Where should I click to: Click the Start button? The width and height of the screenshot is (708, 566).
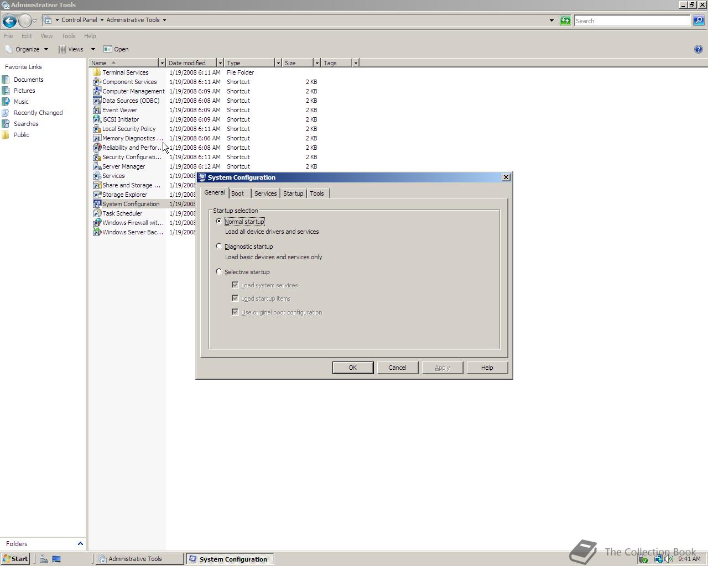(x=15, y=559)
